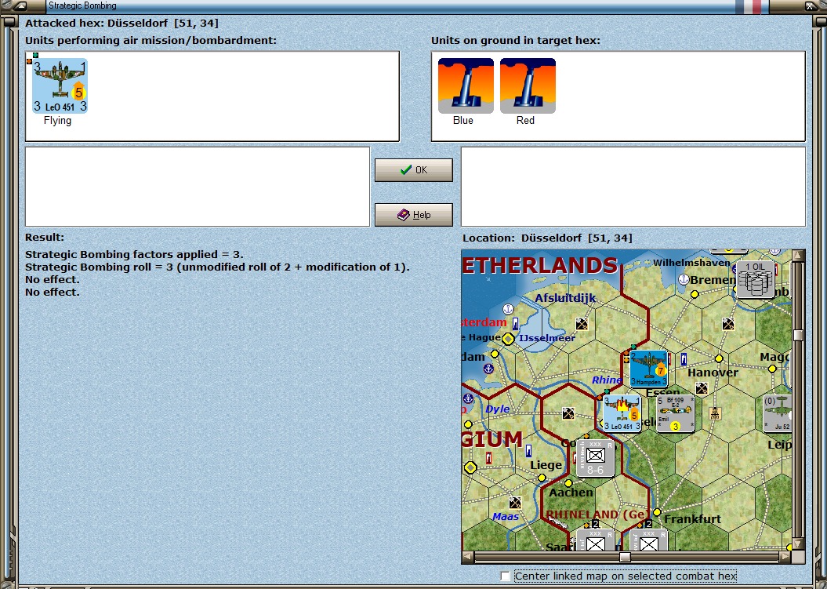
Task: Open the Help button
Action: coord(414,215)
